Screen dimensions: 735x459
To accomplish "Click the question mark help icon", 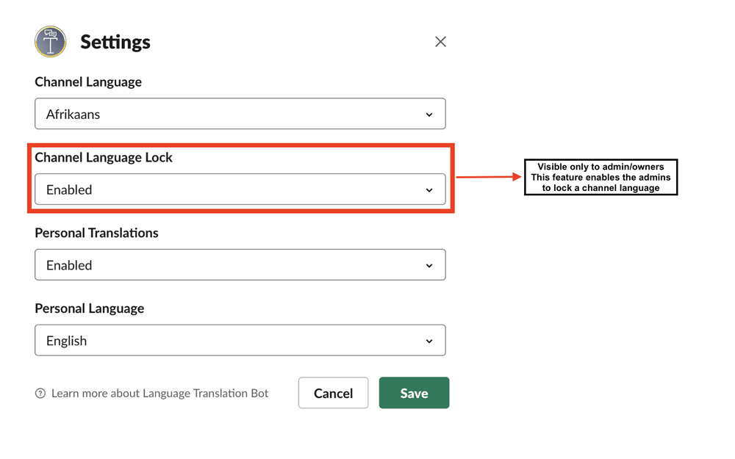I will 40,393.
